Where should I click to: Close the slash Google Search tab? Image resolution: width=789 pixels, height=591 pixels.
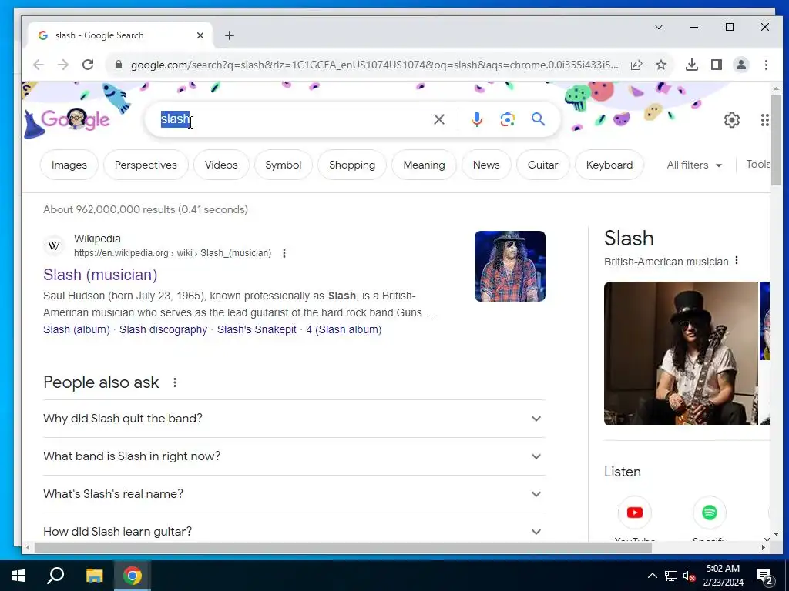pos(200,35)
